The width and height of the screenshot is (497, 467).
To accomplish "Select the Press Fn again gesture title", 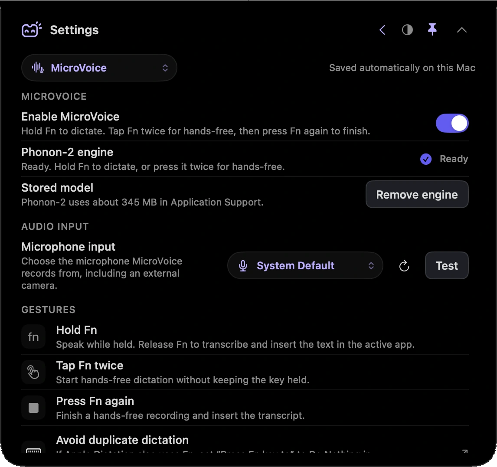I will [95, 401].
